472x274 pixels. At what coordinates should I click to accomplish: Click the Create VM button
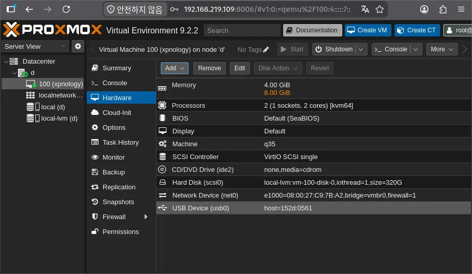(368, 30)
